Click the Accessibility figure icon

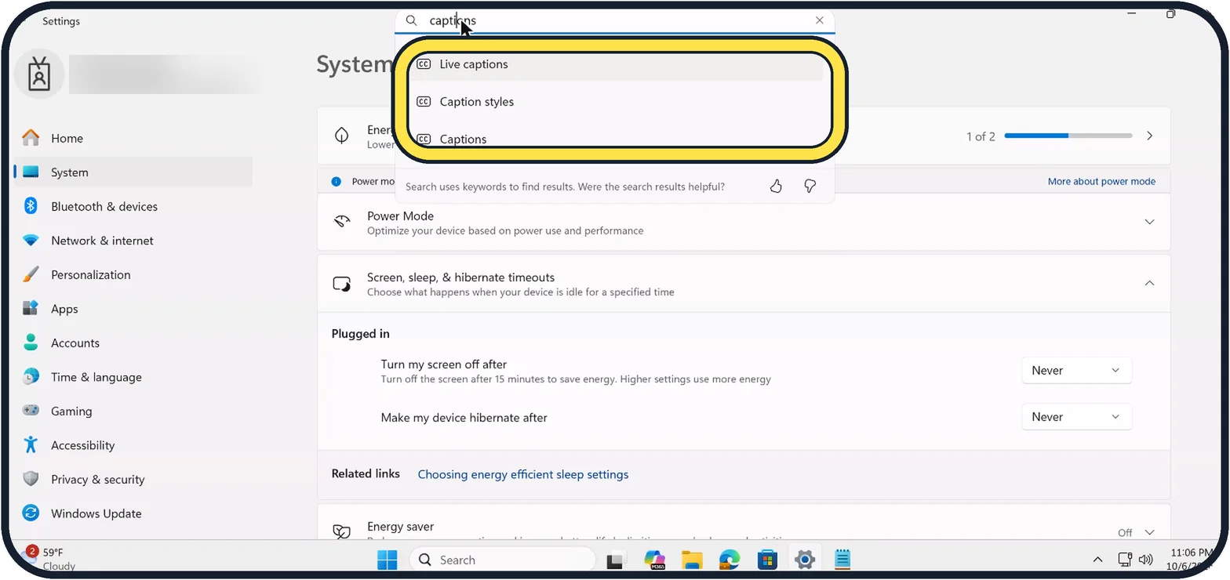31,445
